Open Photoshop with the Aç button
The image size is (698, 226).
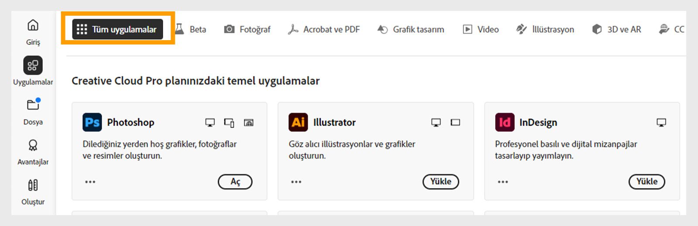coord(235,181)
